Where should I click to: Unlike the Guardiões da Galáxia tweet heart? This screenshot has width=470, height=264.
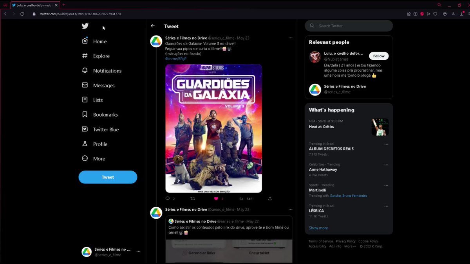click(x=216, y=199)
